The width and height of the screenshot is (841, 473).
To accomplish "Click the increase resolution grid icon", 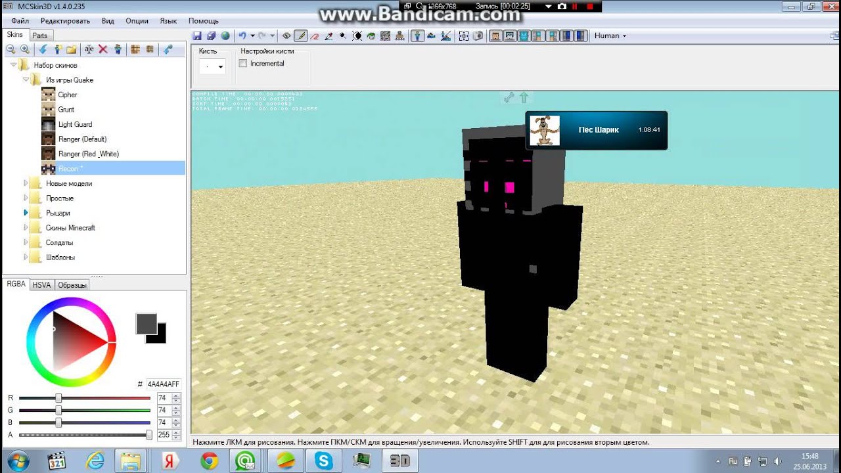I will pyautogui.click(x=150, y=49).
